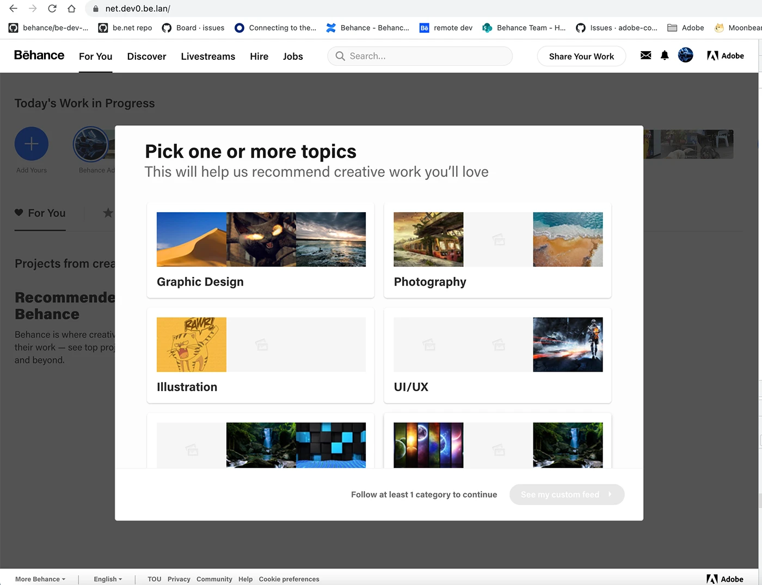
Task: Open the messages envelope icon
Action: tap(646, 56)
